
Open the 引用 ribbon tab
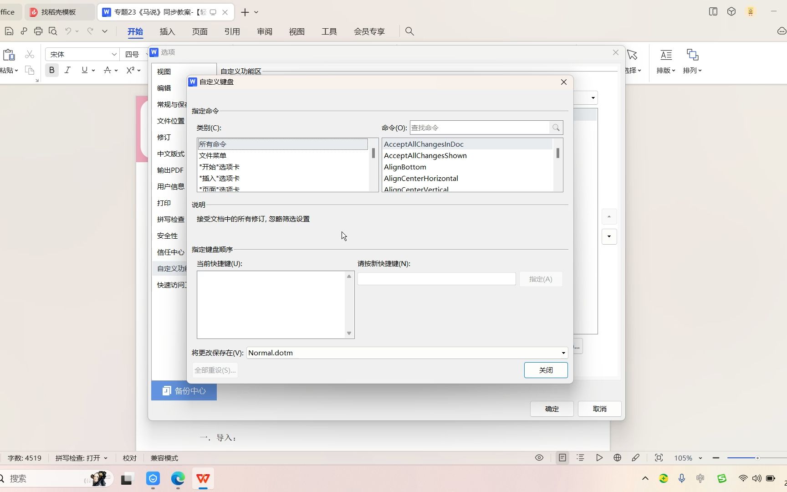(232, 31)
